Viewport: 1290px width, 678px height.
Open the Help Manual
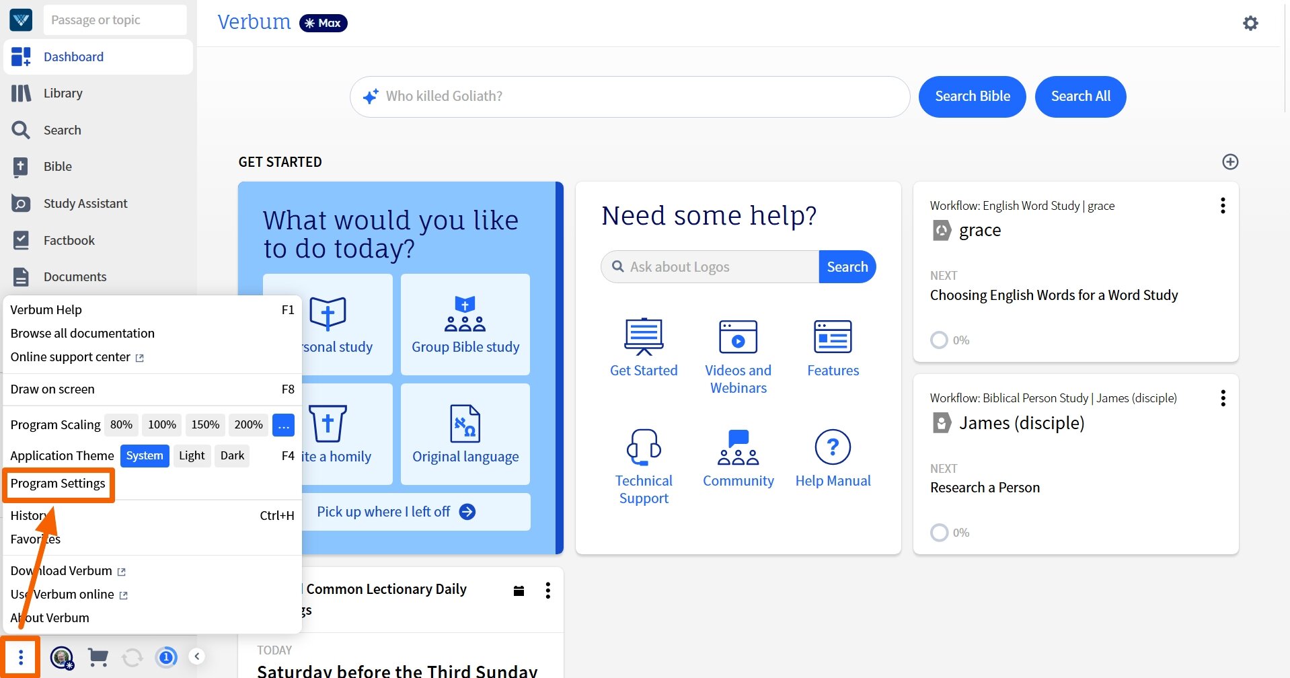pos(833,458)
